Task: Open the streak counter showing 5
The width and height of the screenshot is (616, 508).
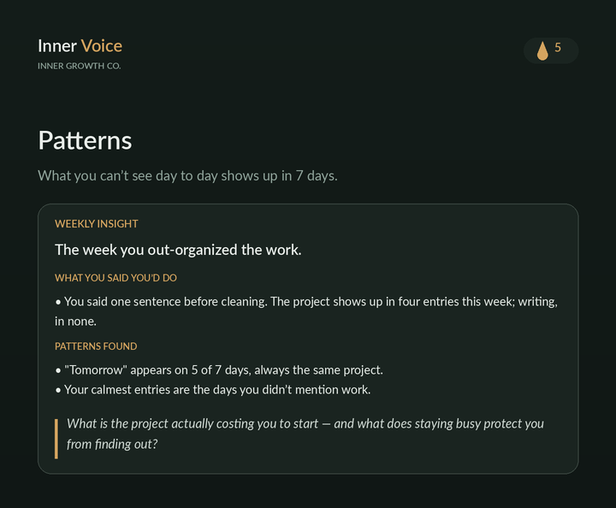Action: 551,50
